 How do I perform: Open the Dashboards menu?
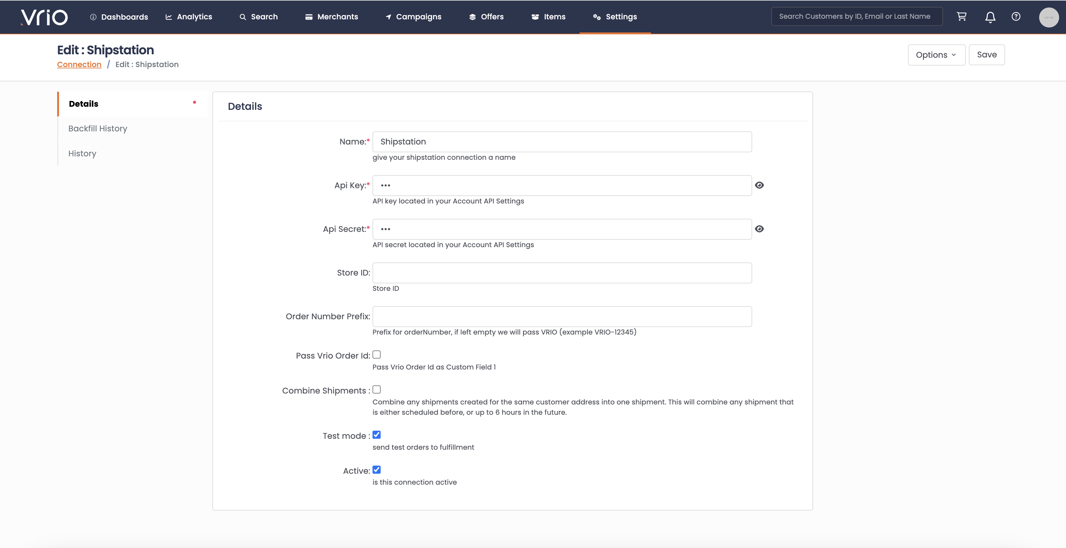point(119,17)
